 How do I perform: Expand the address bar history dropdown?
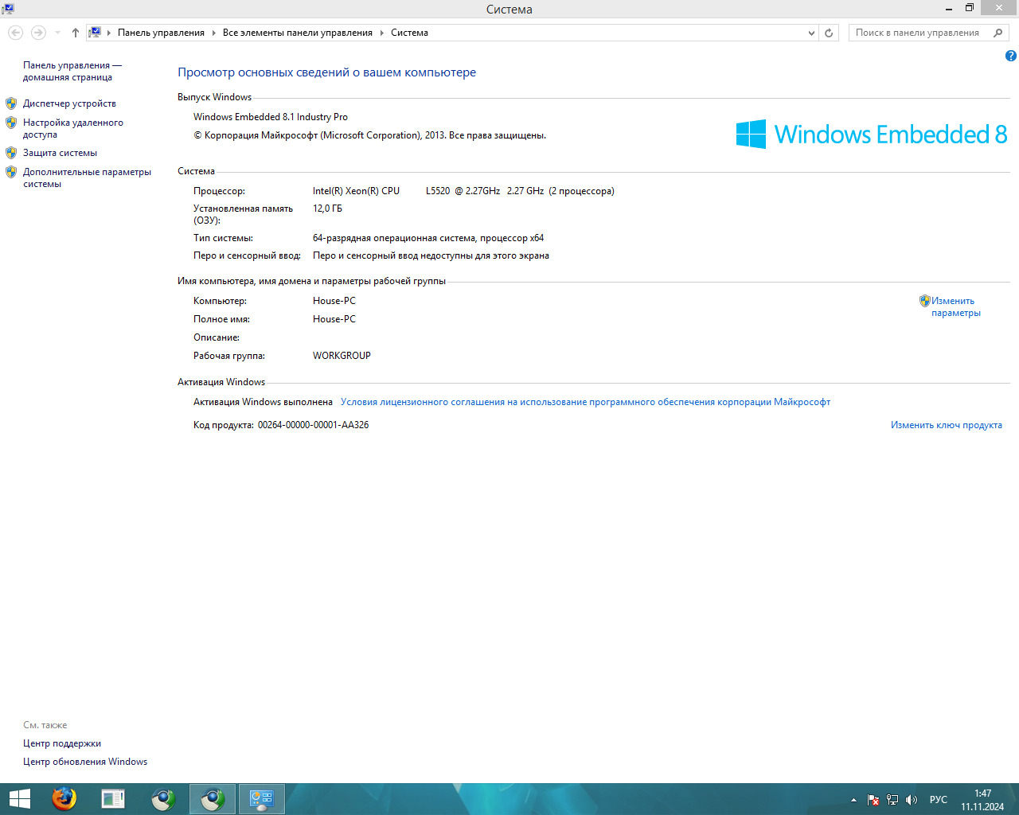pos(811,33)
